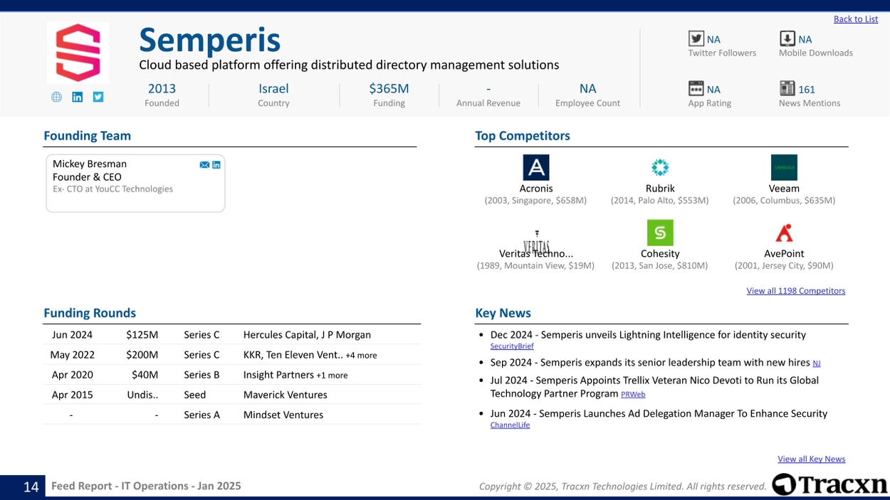Open the Acronis competitor logo
Viewport: 890px width, 500px height.
tap(535, 168)
